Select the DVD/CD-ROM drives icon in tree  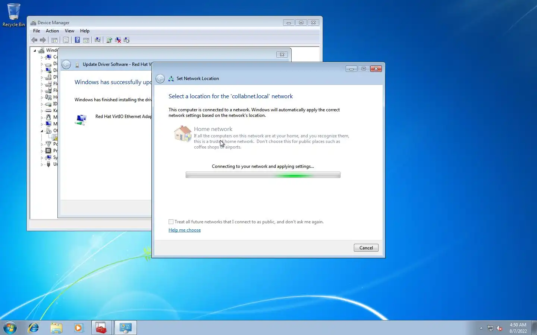tap(48, 77)
